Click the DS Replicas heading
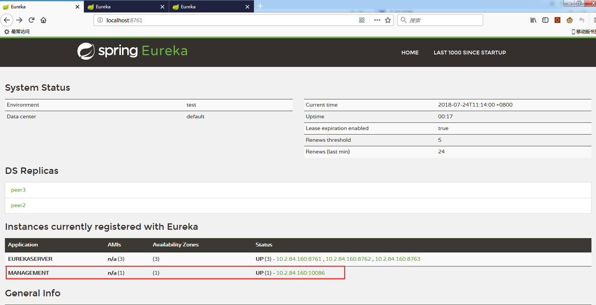596x305 pixels. click(x=32, y=171)
